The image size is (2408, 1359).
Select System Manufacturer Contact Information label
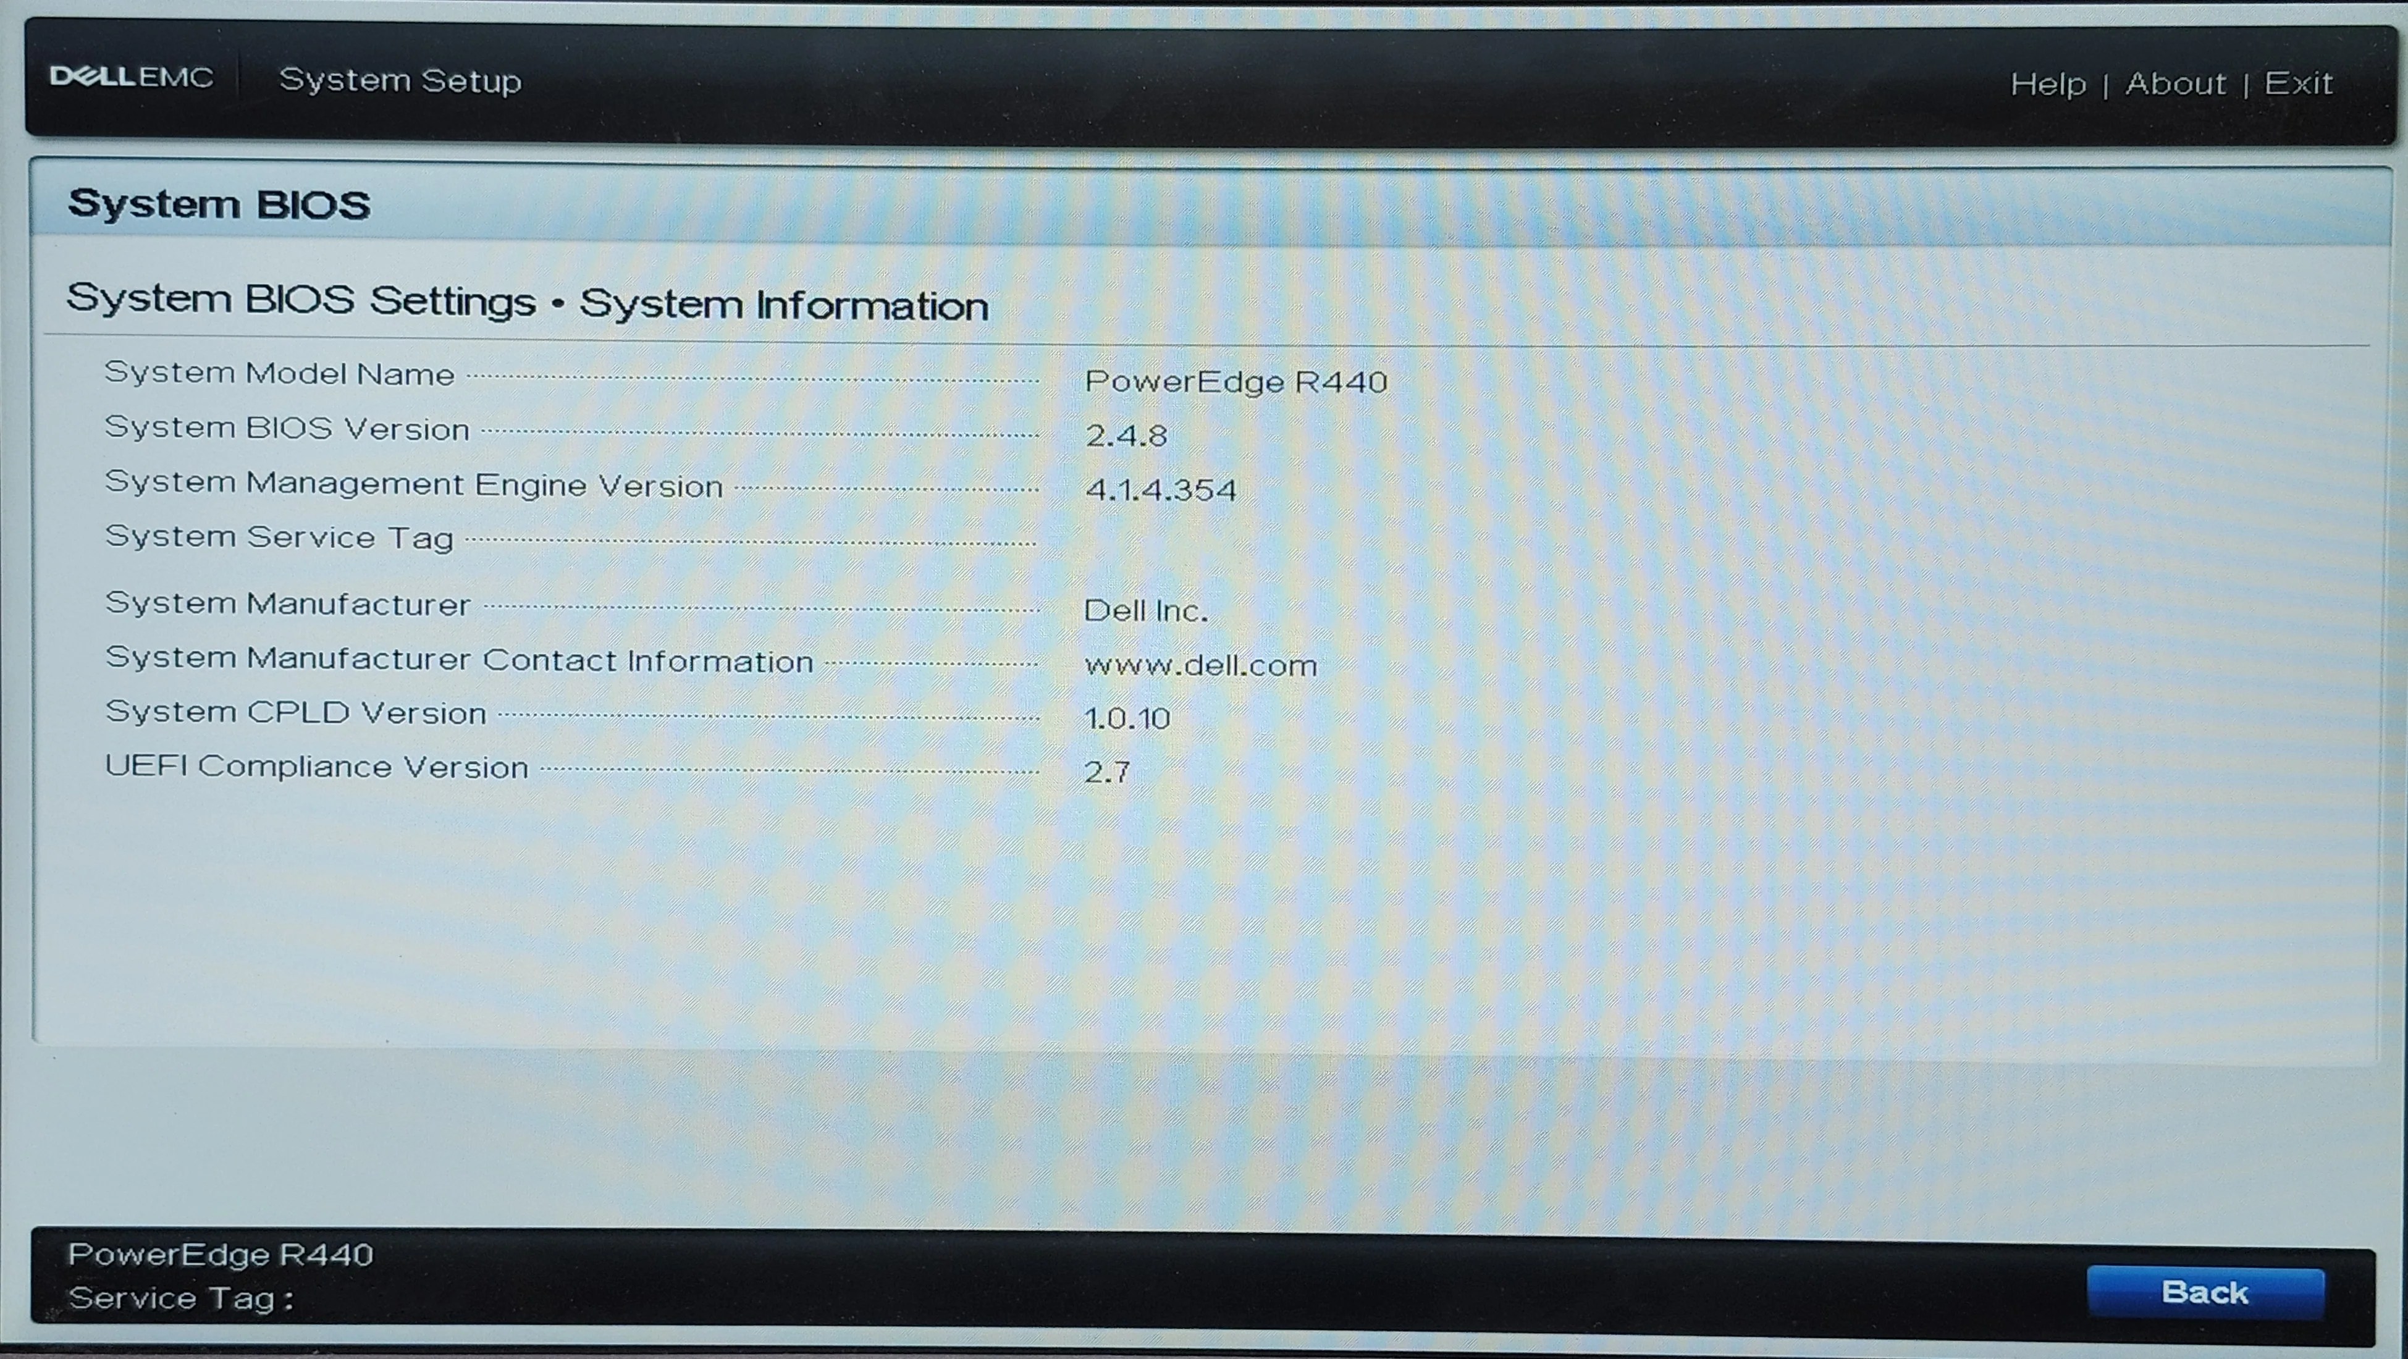click(x=459, y=660)
